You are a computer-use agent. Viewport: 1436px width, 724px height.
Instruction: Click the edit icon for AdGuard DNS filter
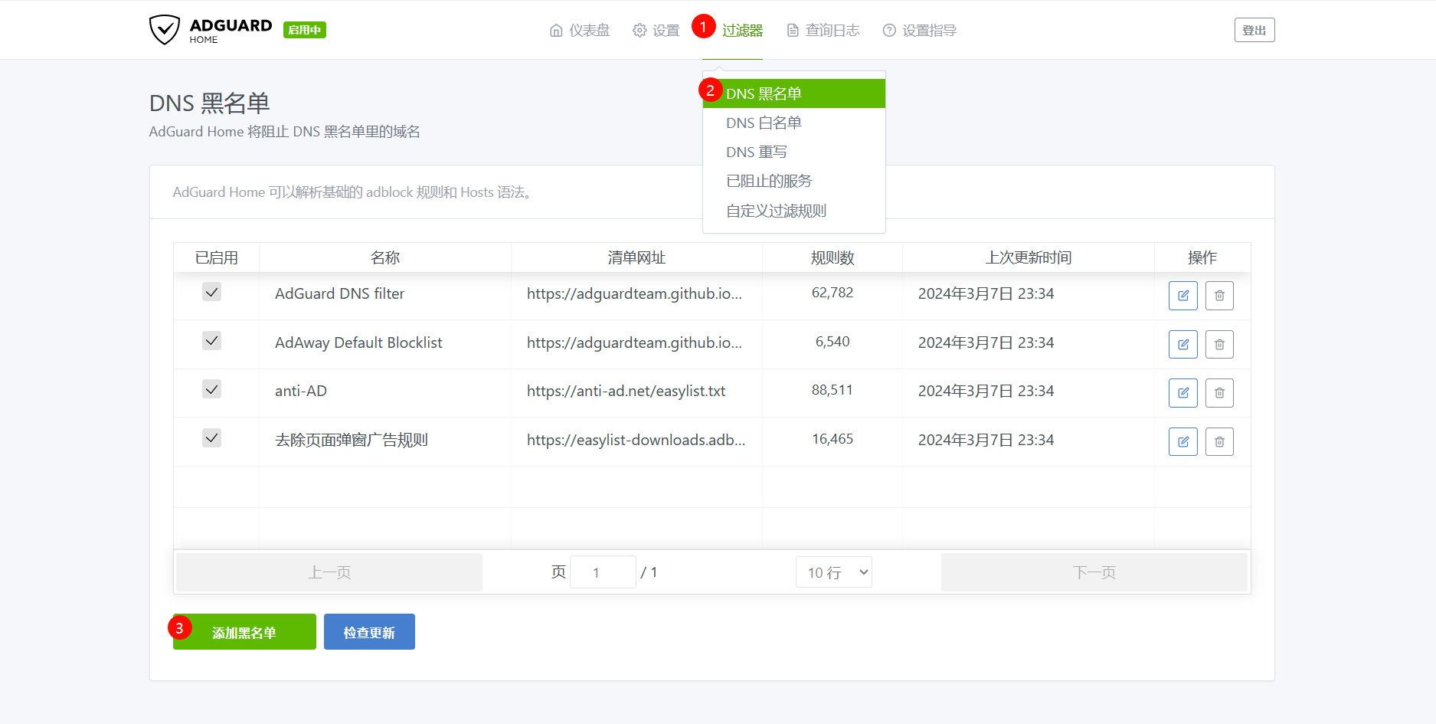point(1183,296)
